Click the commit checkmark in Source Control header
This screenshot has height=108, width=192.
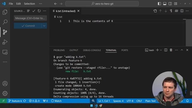34,11
